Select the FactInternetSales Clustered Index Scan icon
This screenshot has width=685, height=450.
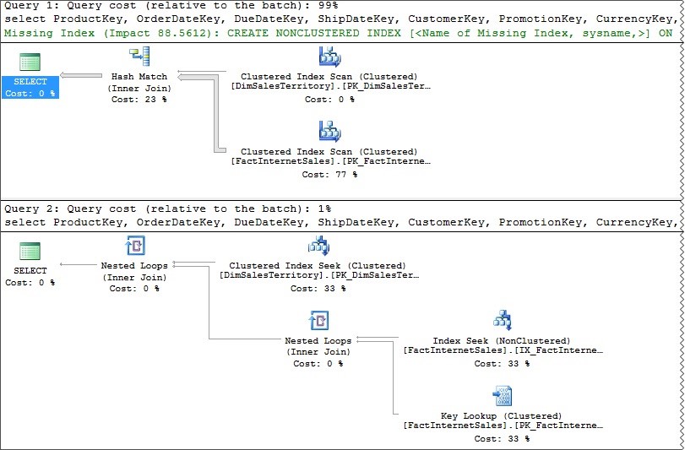(329, 131)
